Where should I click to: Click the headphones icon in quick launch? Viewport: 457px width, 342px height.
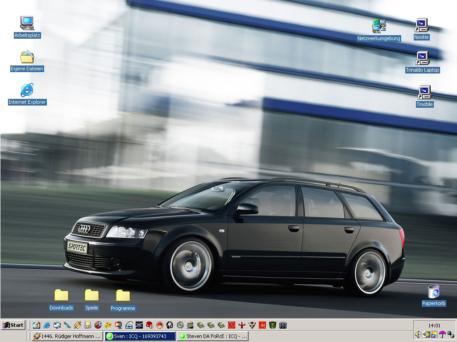pos(170,325)
